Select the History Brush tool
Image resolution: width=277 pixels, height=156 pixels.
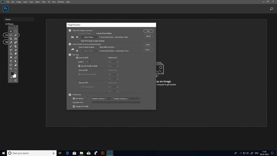click(11, 50)
